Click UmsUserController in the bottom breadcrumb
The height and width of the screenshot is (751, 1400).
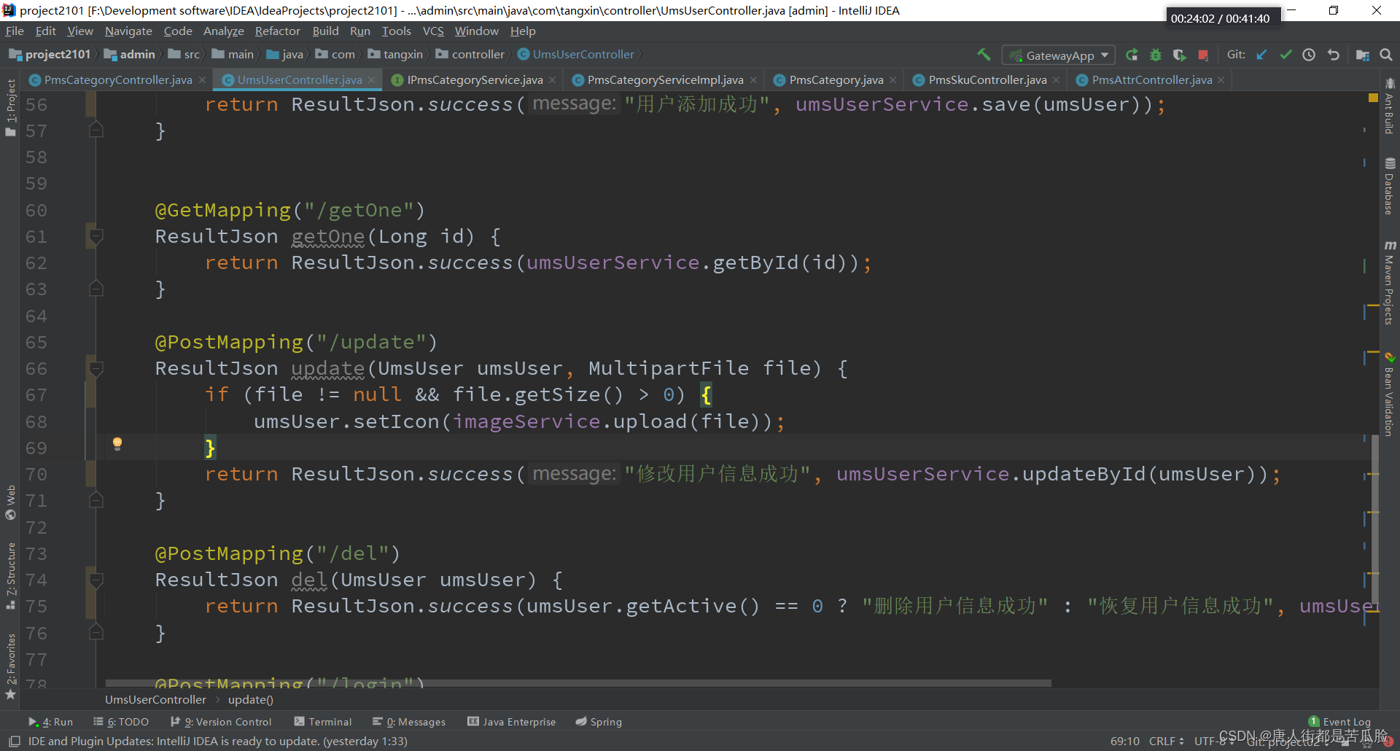(x=155, y=700)
